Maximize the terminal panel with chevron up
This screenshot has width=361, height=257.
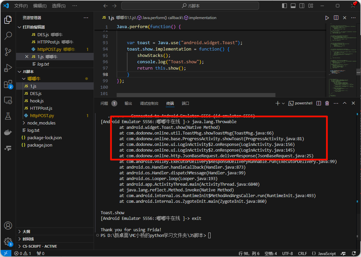(x=344, y=103)
